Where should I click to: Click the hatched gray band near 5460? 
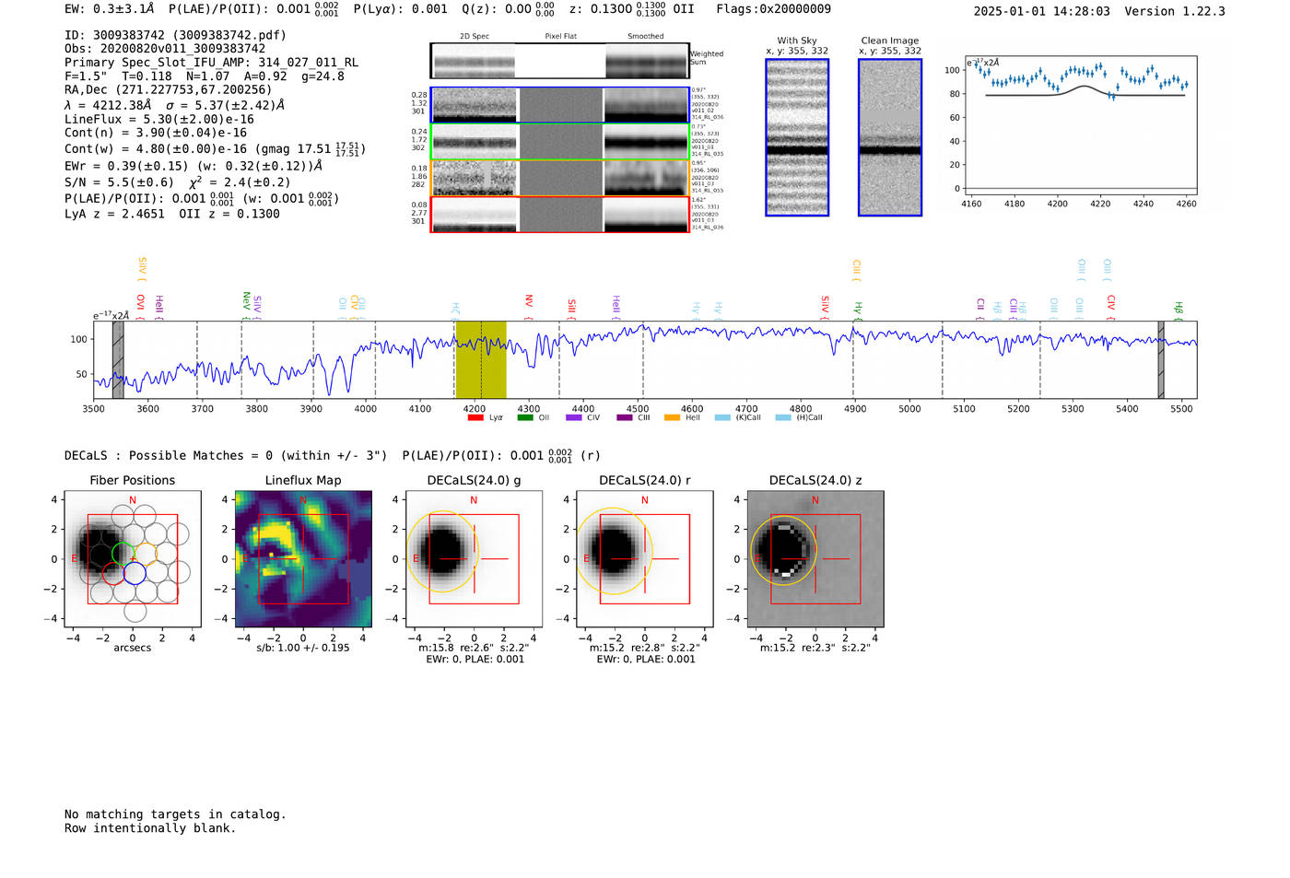point(1161,359)
